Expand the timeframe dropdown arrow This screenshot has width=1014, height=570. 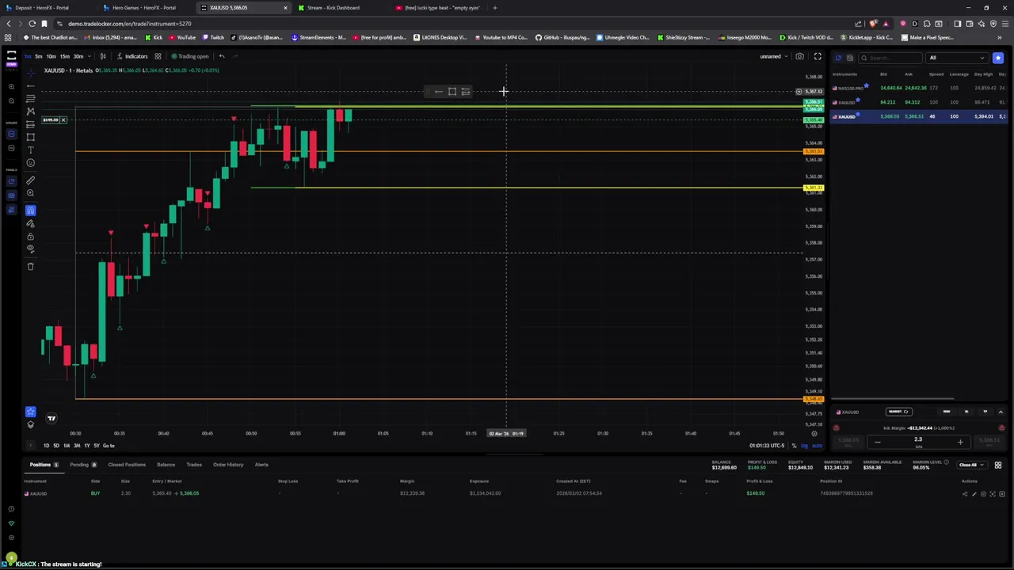click(89, 56)
